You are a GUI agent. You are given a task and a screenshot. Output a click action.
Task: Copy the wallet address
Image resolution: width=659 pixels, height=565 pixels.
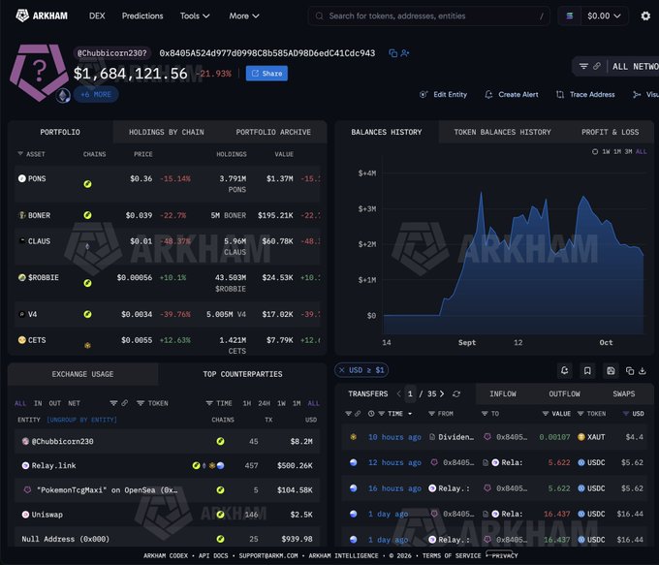tap(392, 53)
